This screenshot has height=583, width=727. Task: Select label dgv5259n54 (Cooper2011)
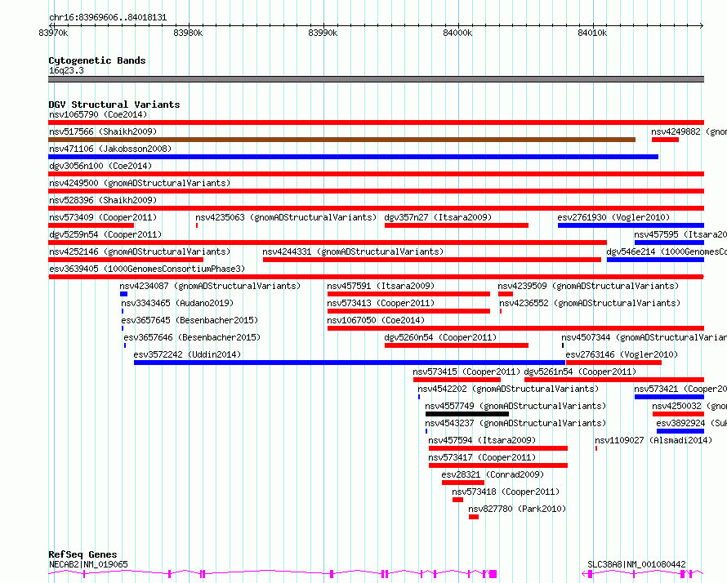pos(105,234)
